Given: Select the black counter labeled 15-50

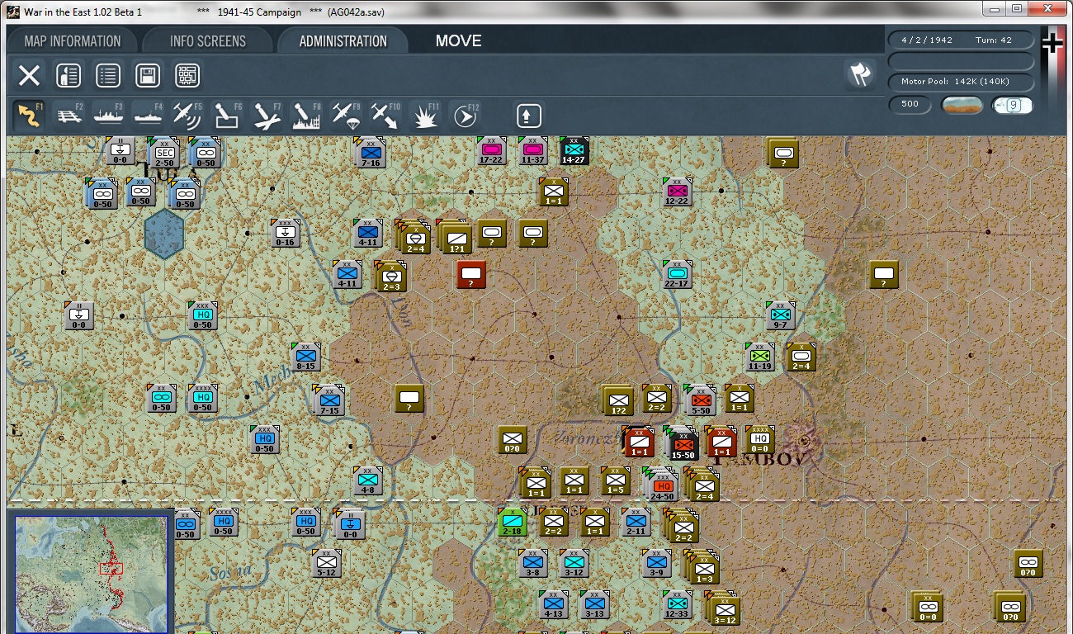Looking at the screenshot, I should [683, 444].
